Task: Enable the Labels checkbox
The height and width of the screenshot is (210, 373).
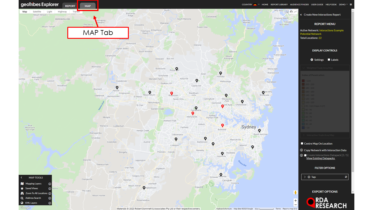Action: (329, 60)
